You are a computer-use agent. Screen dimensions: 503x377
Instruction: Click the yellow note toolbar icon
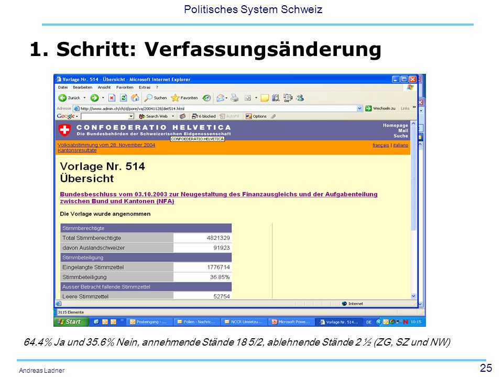pyautogui.click(x=265, y=98)
